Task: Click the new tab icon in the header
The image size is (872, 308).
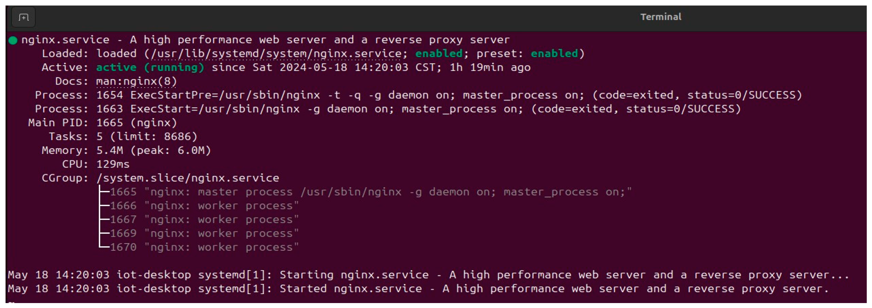Action: 23,17
